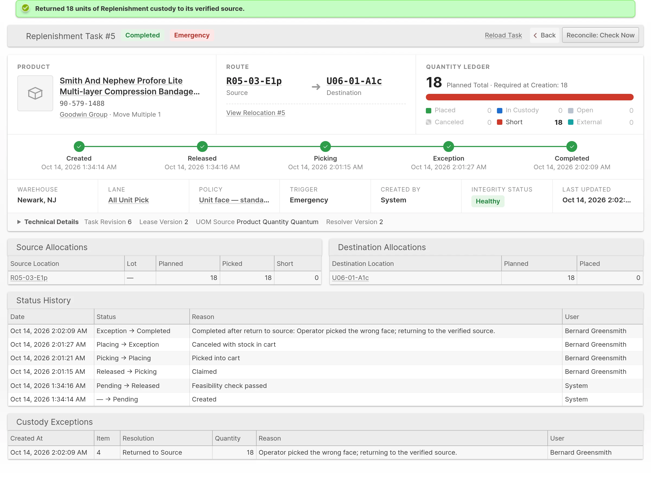Image resolution: width=651 pixels, height=478 pixels.
Task: Open the View Relocation #5 link
Action: point(256,113)
